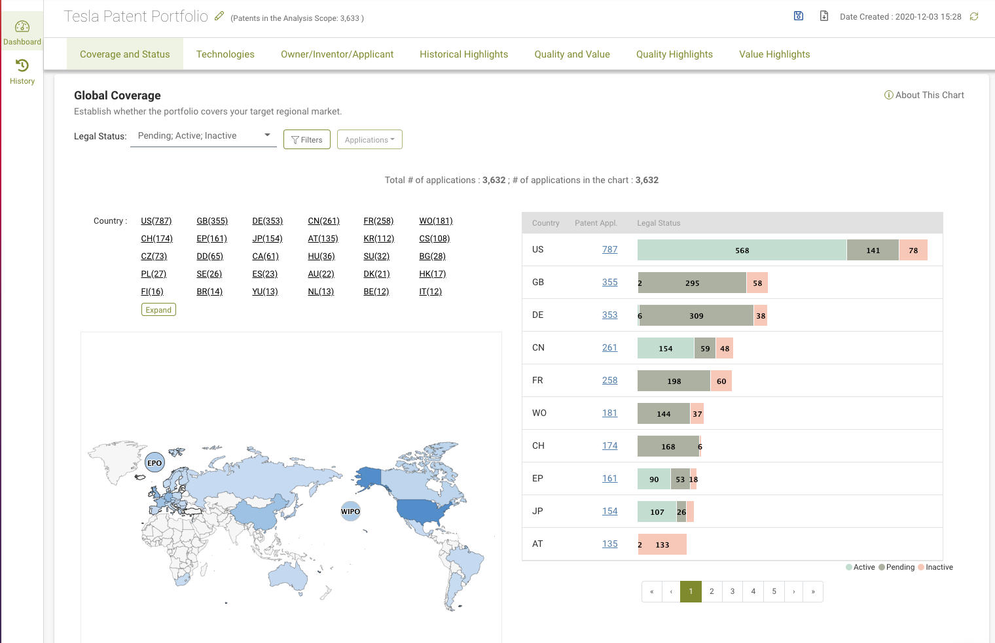Click the export document icon
The width and height of the screenshot is (995, 643).
(x=824, y=16)
